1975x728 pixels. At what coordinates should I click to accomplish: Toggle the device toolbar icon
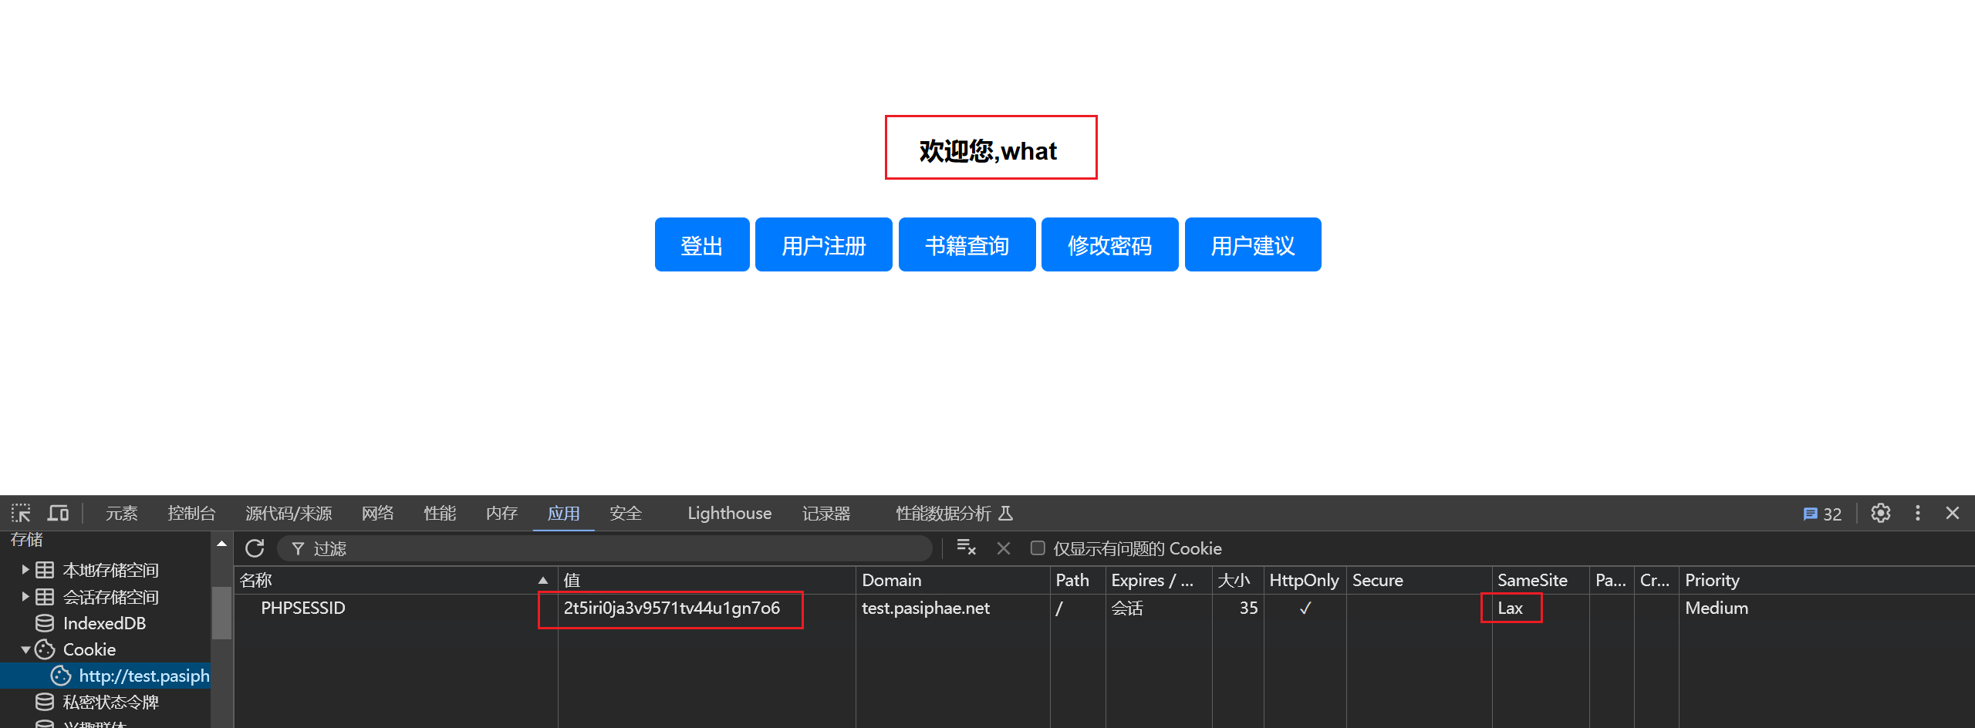click(59, 513)
